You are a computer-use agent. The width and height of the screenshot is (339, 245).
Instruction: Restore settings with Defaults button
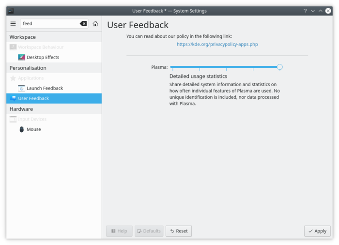click(x=149, y=231)
